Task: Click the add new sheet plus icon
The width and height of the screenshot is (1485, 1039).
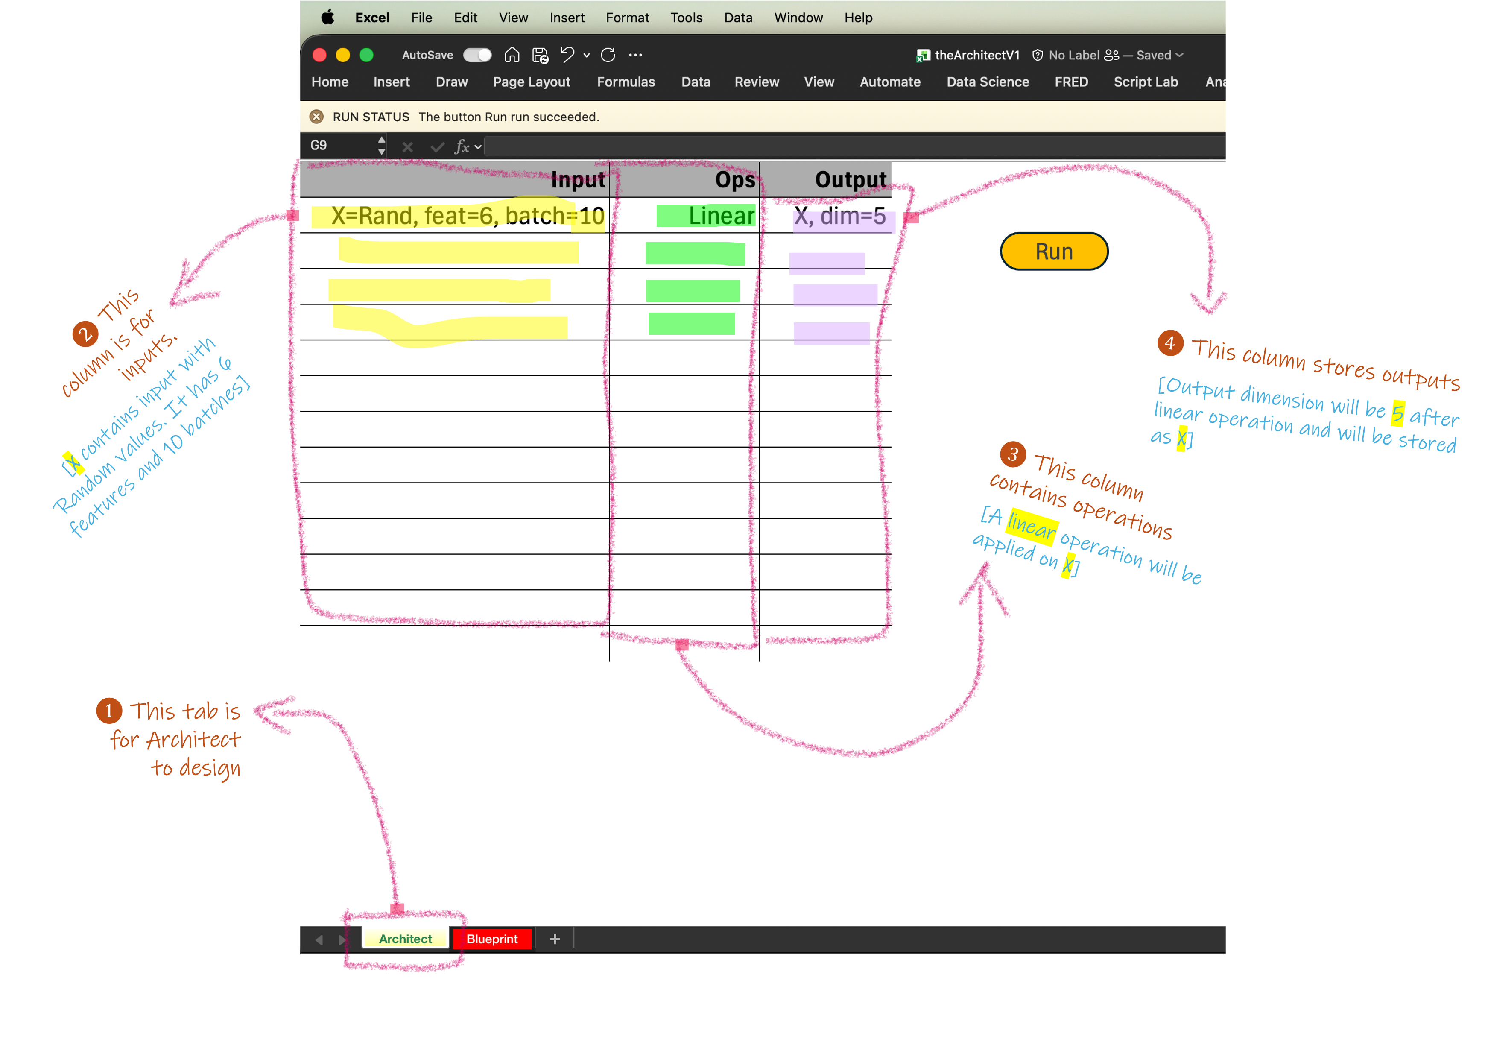Action: [554, 939]
